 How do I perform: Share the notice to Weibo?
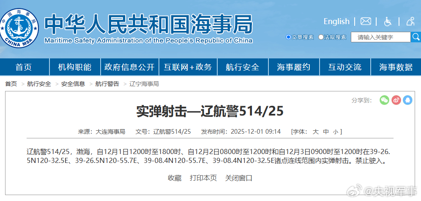(396, 100)
